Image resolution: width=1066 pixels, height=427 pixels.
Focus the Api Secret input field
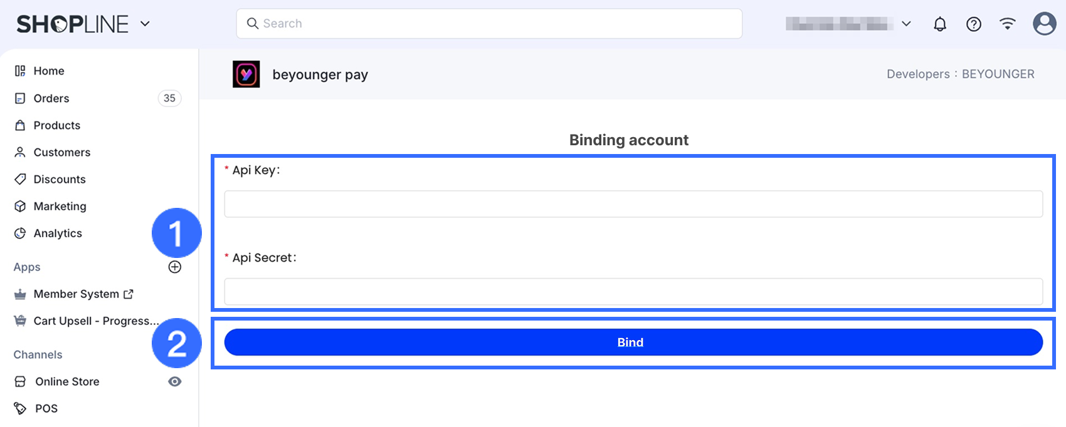tap(633, 292)
